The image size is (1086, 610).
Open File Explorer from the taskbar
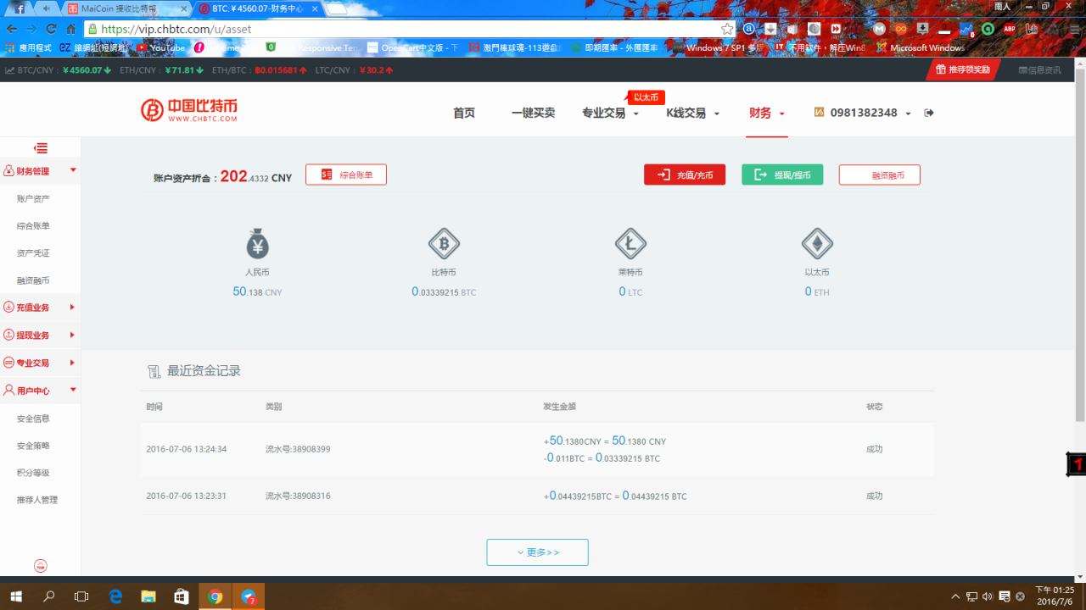tap(148, 596)
